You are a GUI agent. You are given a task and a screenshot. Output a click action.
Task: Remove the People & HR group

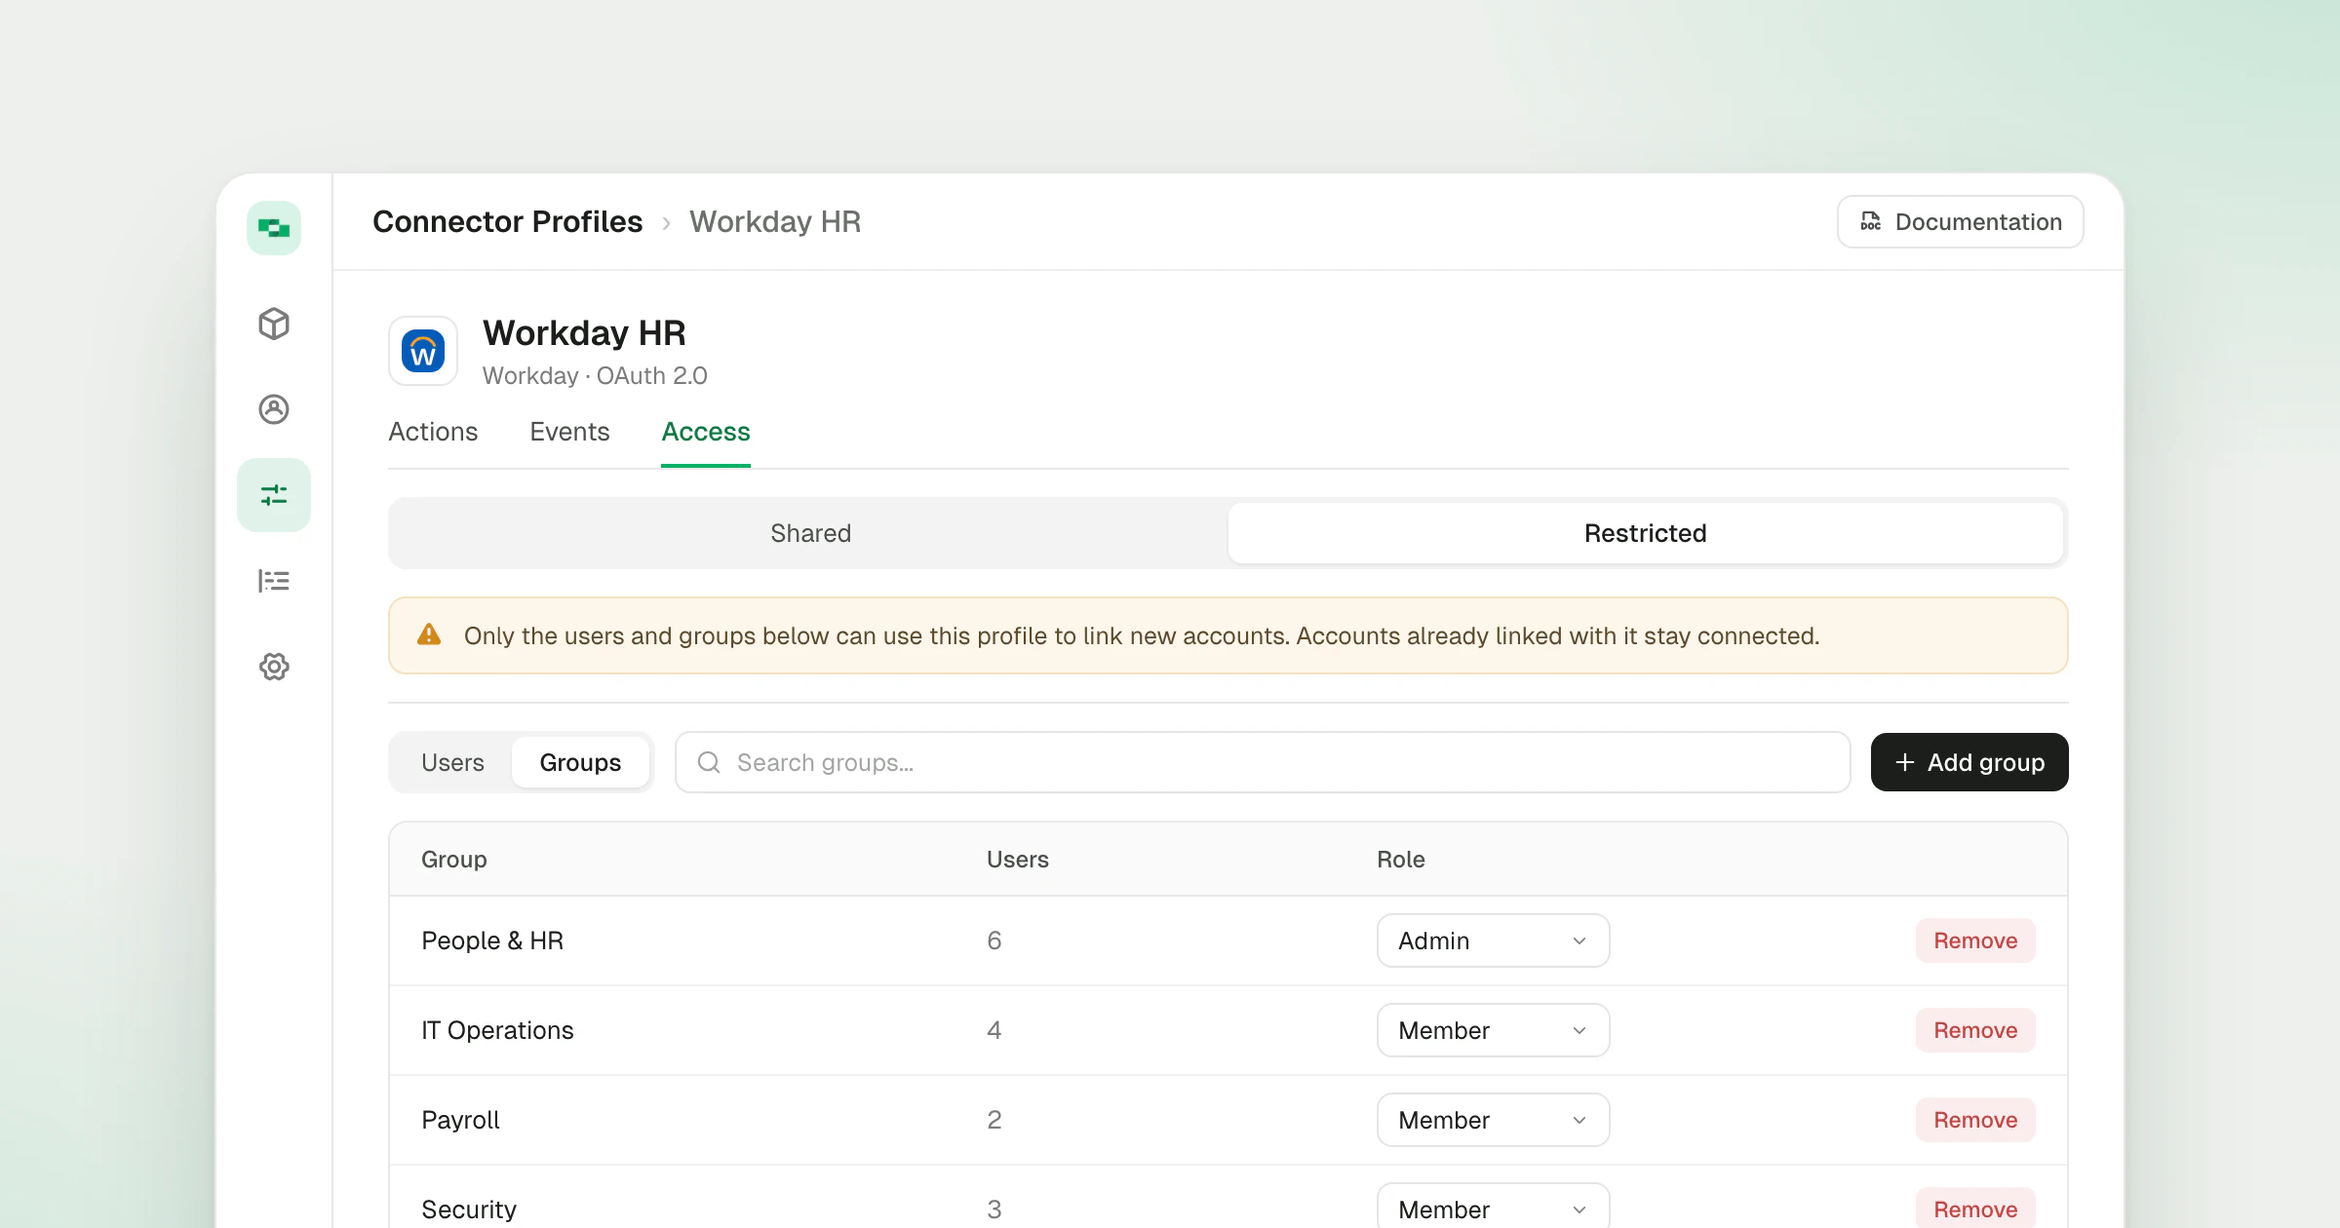[x=1975, y=940]
